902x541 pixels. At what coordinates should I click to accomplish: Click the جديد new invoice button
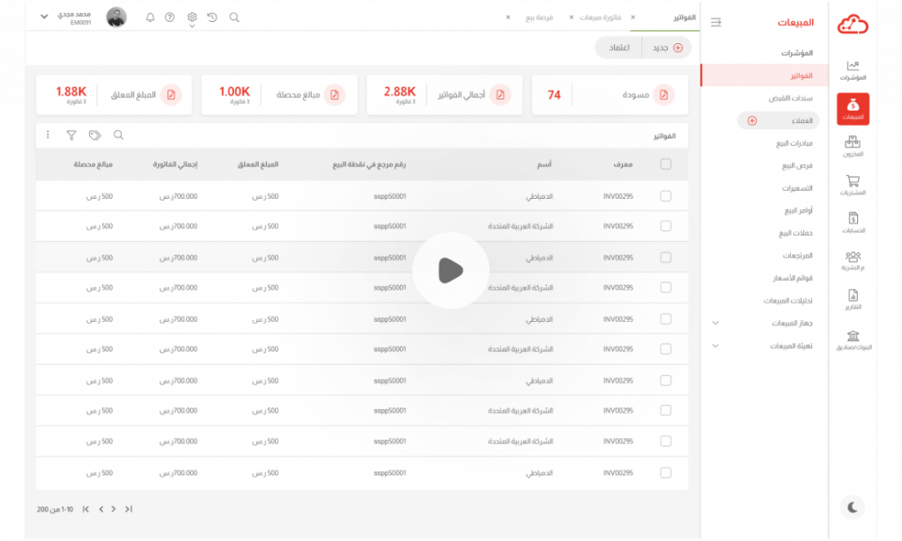click(x=667, y=48)
